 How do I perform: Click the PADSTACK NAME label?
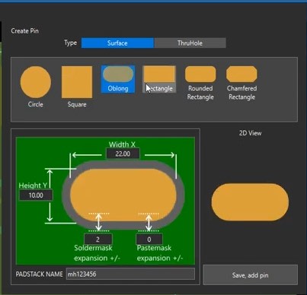click(x=39, y=274)
